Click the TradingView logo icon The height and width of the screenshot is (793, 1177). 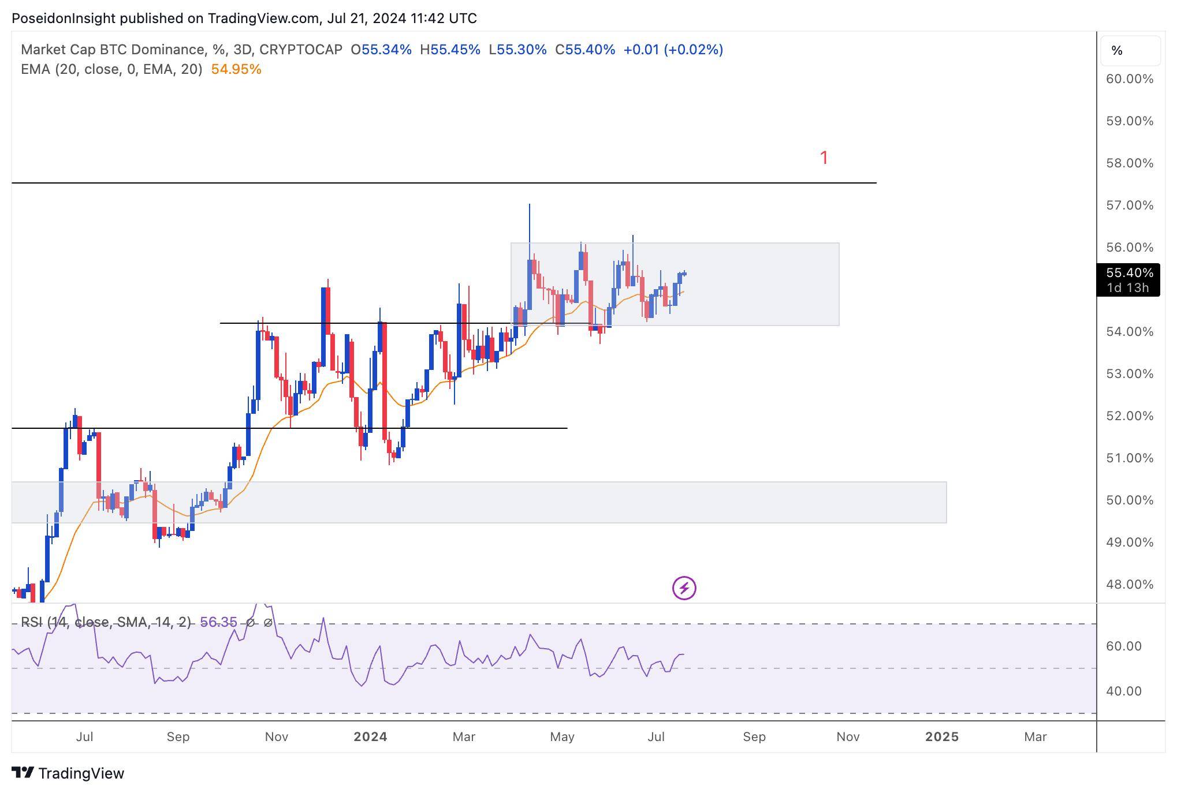[x=23, y=772]
